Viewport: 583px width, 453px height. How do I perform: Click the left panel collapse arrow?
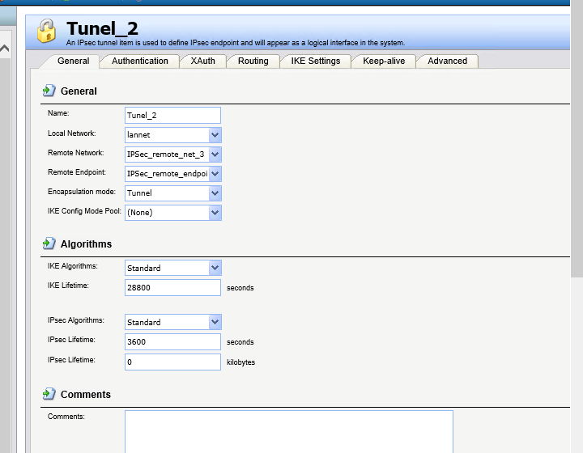(5, 49)
